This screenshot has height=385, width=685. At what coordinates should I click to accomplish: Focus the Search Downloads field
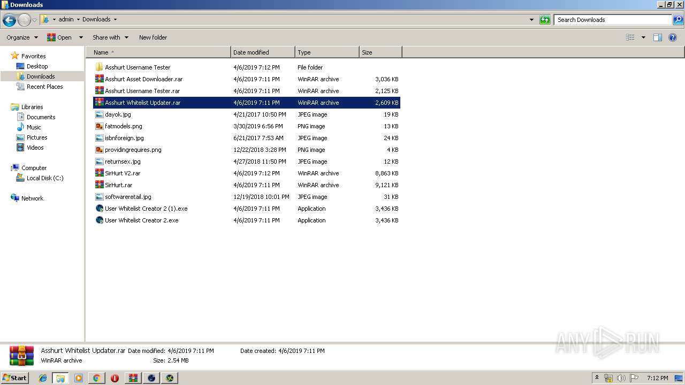613,20
